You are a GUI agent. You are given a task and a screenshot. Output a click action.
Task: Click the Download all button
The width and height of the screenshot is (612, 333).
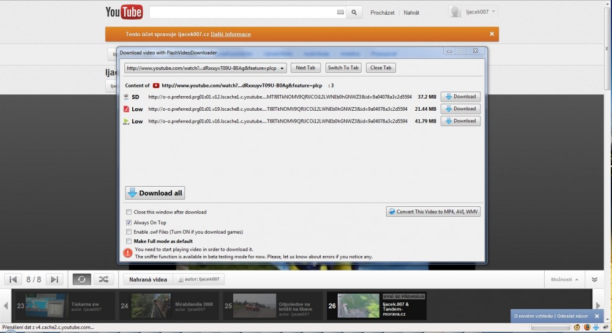click(155, 193)
